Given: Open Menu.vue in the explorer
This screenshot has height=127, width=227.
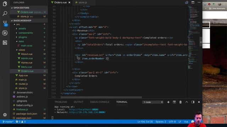Looking at the screenshot, I should point(27,67).
